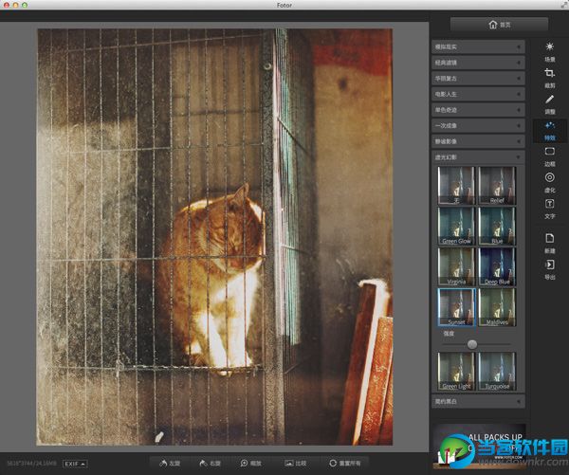Open the 文字 text tool
This screenshot has height=475, width=569.
click(550, 206)
